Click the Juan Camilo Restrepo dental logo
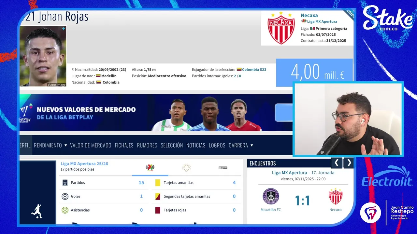 pos(387,212)
